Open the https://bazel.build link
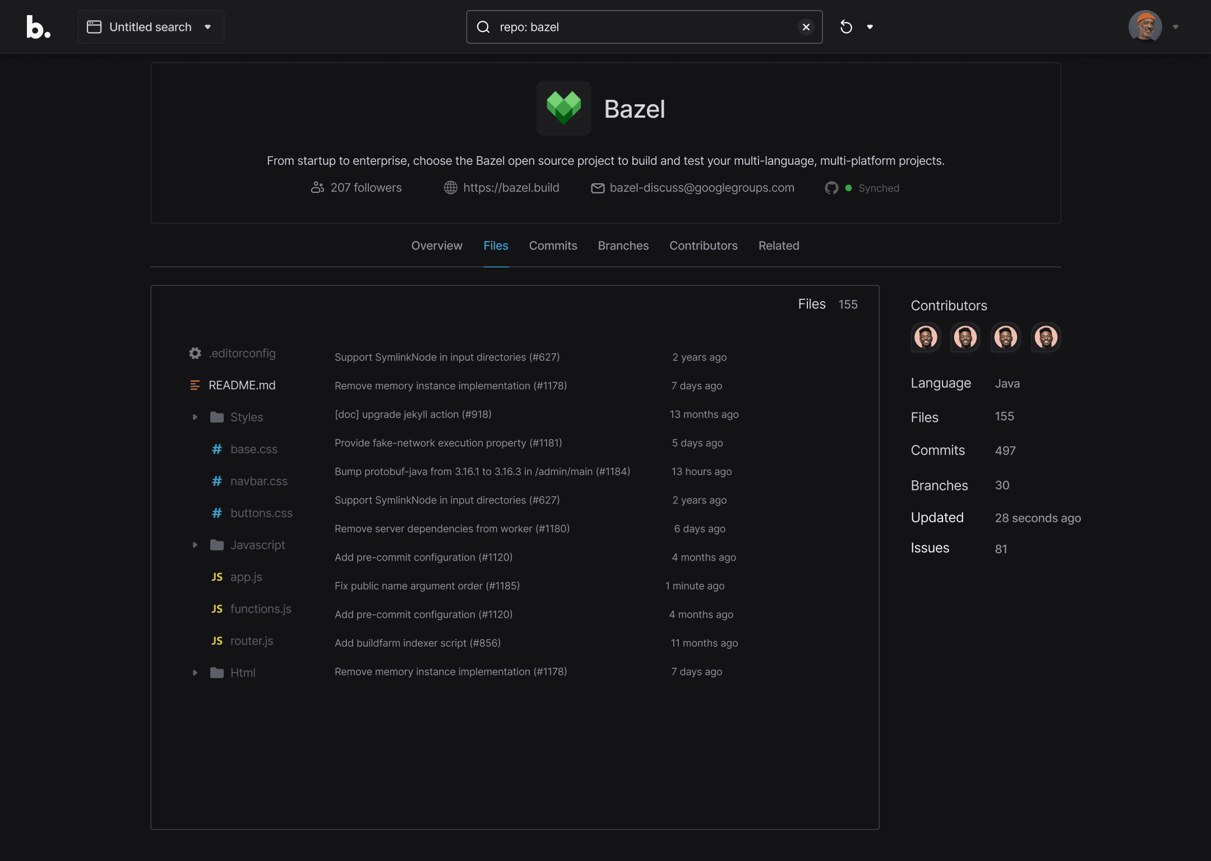Image resolution: width=1211 pixels, height=861 pixels. 511,188
